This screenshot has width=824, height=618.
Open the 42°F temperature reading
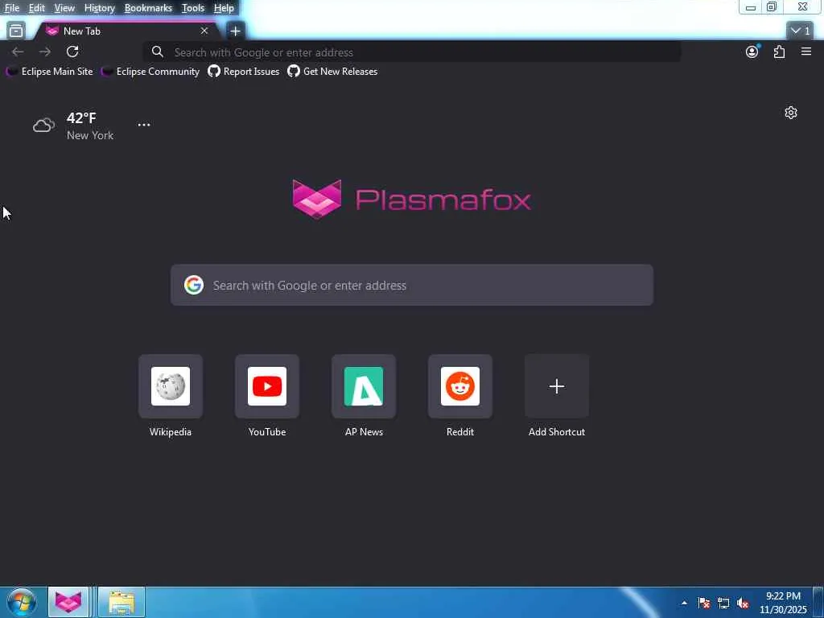81,117
